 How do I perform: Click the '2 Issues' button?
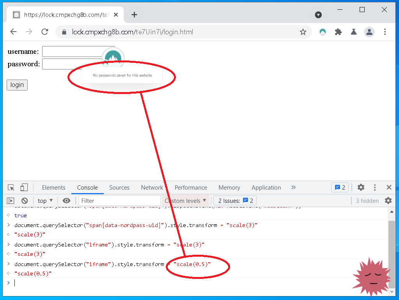pyautogui.click(x=235, y=201)
